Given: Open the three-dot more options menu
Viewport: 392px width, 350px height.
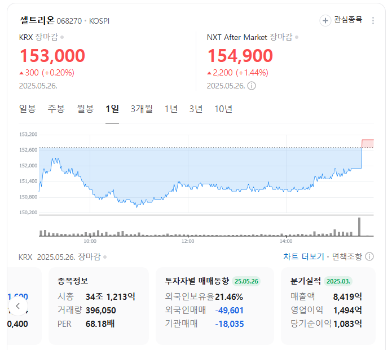Looking at the screenshot, I should [373, 20].
